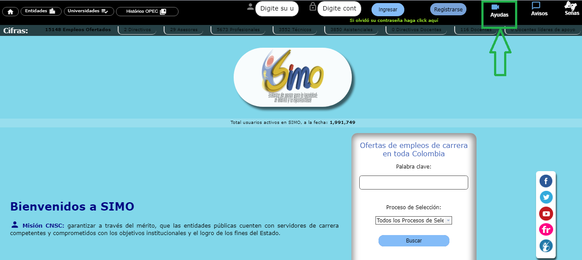This screenshot has height=260, width=582.
Task: Open the Twitter social icon
Action: point(546,197)
